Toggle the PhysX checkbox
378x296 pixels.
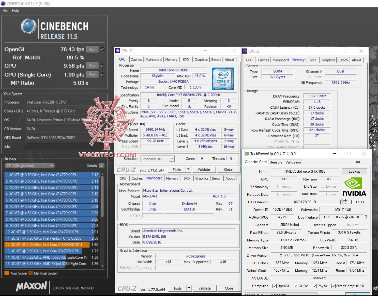point(315,286)
